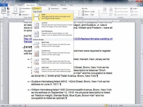Open the Size dropdown

click(x=22, y=12)
